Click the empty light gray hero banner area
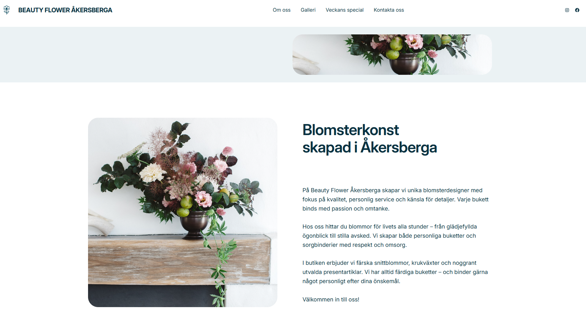The image size is (586, 321). (145, 55)
